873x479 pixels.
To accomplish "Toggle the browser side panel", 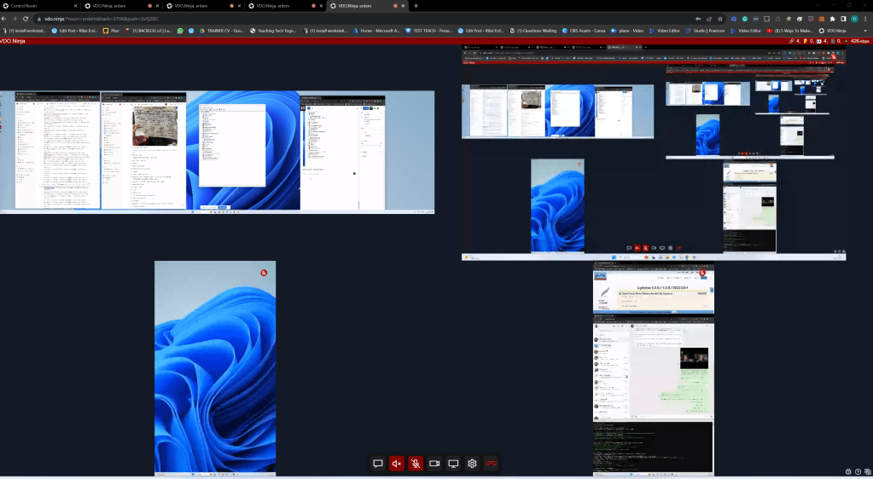I will tap(843, 19).
